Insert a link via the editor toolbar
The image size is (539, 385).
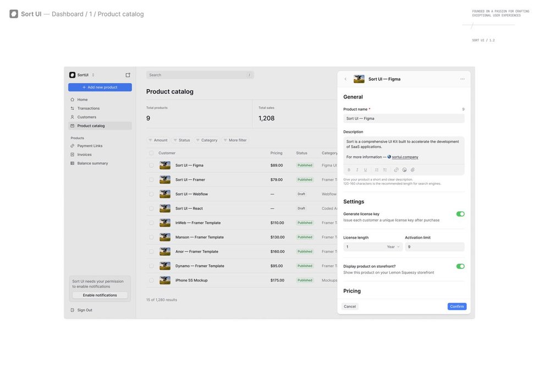click(x=397, y=170)
